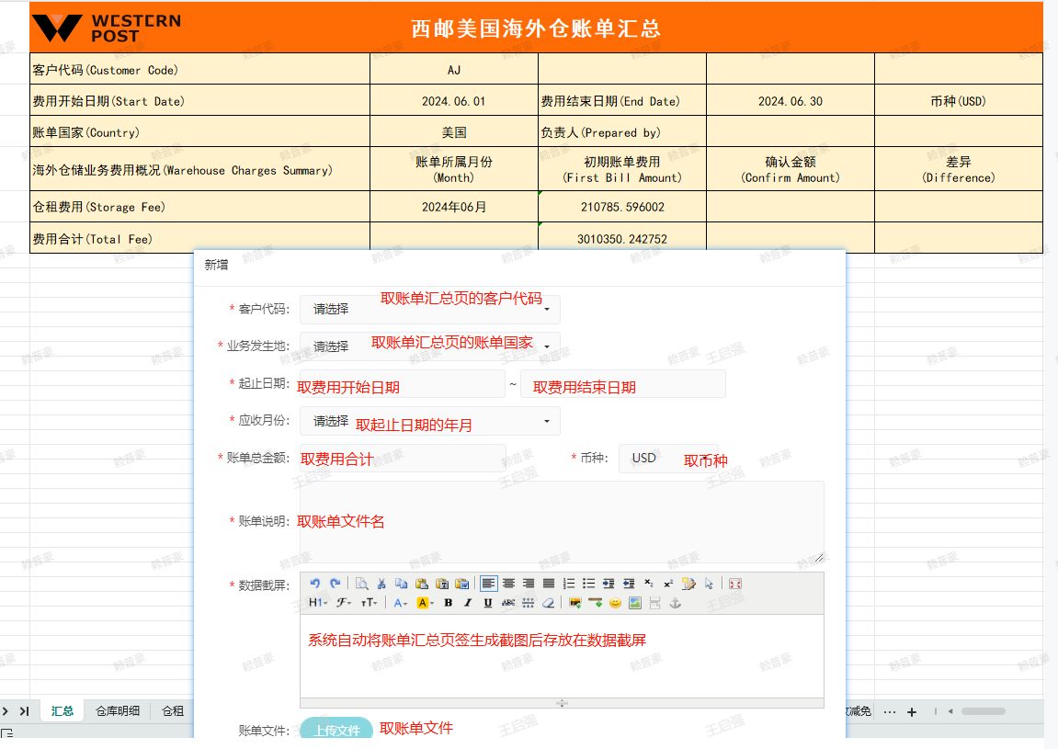Select the storage fee cell 210785.596002
1058x749 pixels.
point(622,207)
